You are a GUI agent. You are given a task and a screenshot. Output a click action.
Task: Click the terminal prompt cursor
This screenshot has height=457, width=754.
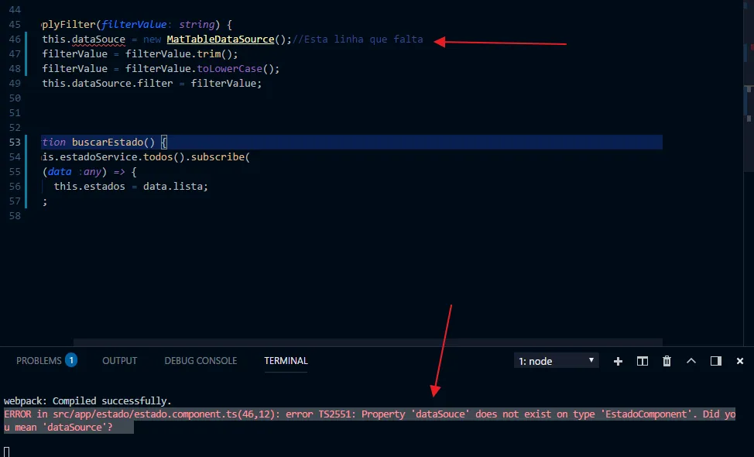pyautogui.click(x=7, y=451)
